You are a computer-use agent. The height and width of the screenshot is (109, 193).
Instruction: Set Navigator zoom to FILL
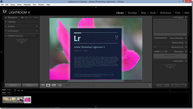26,17
